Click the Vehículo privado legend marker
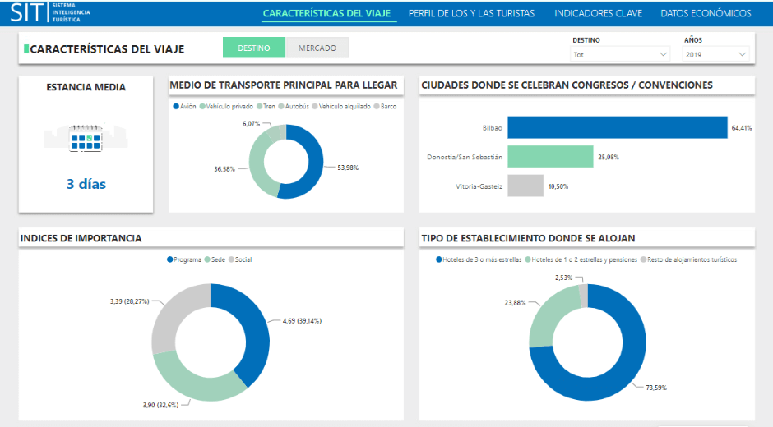 pos(202,107)
